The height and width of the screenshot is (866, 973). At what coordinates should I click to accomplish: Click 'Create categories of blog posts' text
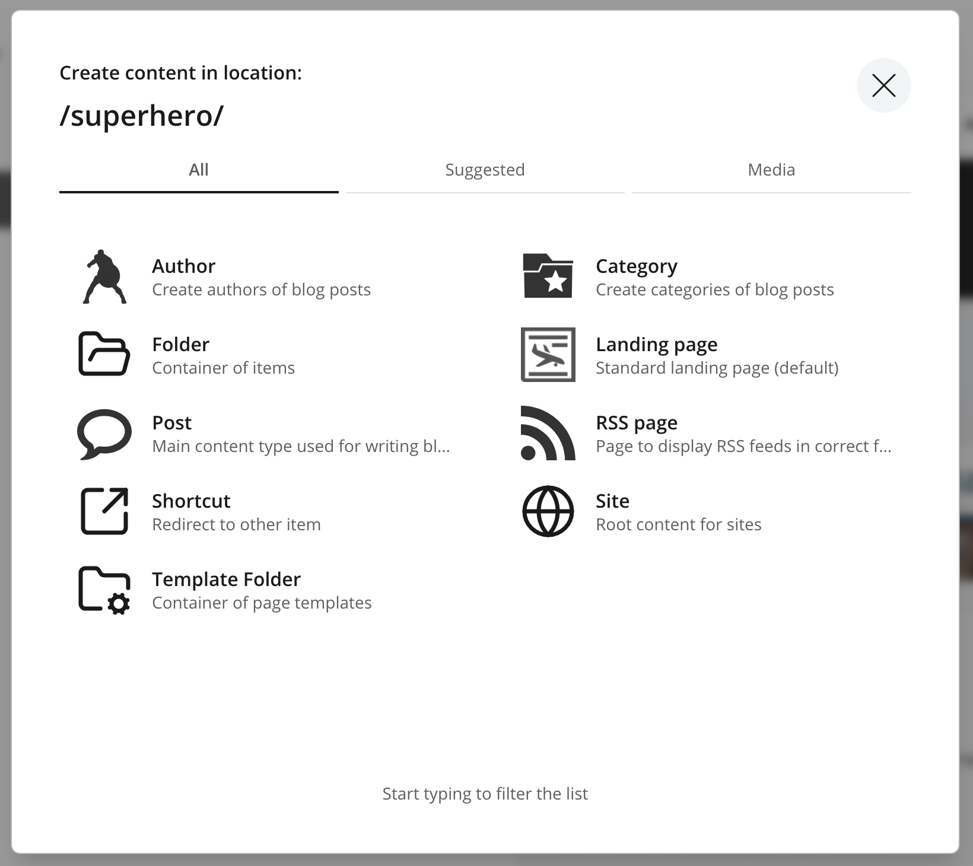point(715,289)
